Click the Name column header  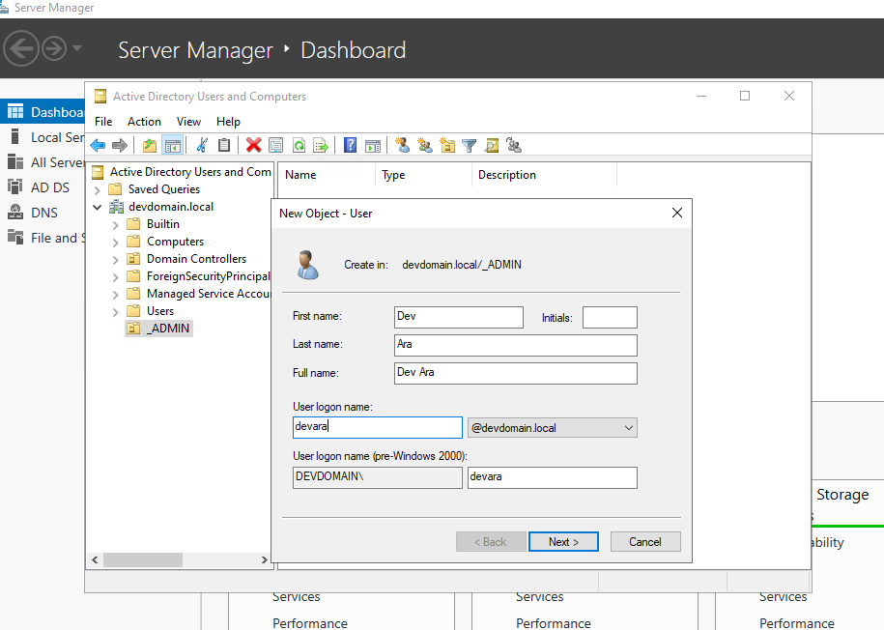(327, 175)
